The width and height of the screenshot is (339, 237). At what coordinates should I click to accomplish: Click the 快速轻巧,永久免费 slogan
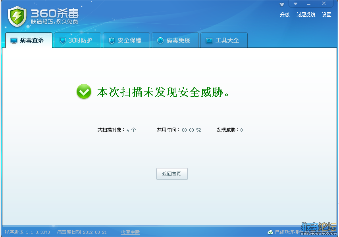click(x=54, y=21)
